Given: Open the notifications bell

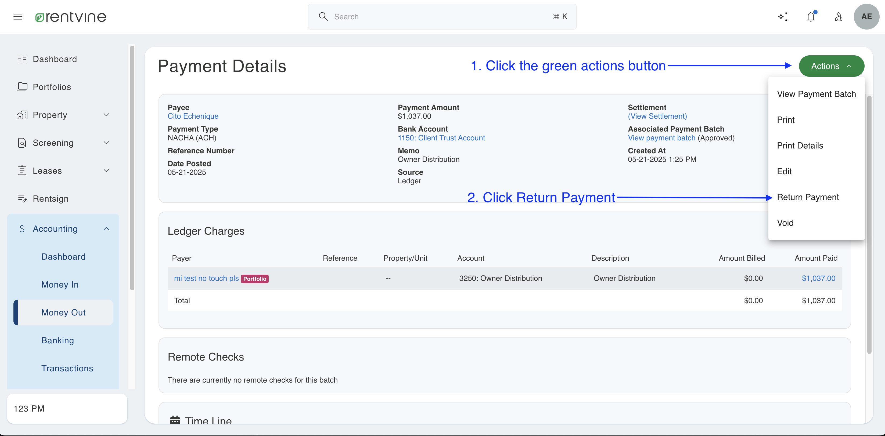Looking at the screenshot, I should (811, 16).
